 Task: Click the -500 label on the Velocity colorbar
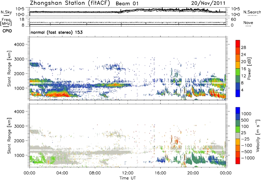pos(247,152)
